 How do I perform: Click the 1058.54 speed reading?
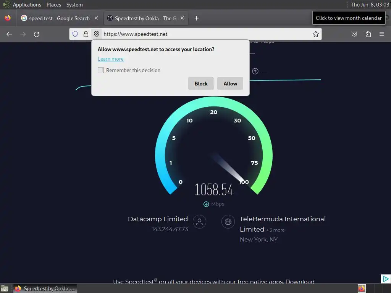coord(214,190)
